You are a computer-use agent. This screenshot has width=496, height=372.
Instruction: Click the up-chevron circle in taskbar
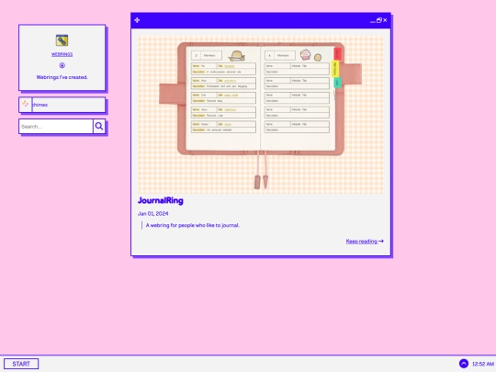pos(464,364)
